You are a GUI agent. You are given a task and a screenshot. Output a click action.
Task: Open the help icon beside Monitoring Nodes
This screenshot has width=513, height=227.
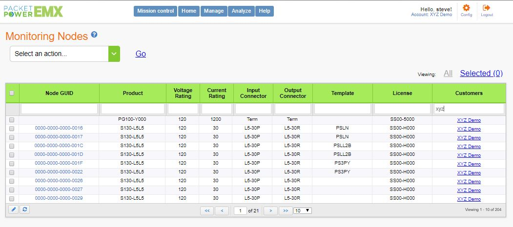[94, 35]
